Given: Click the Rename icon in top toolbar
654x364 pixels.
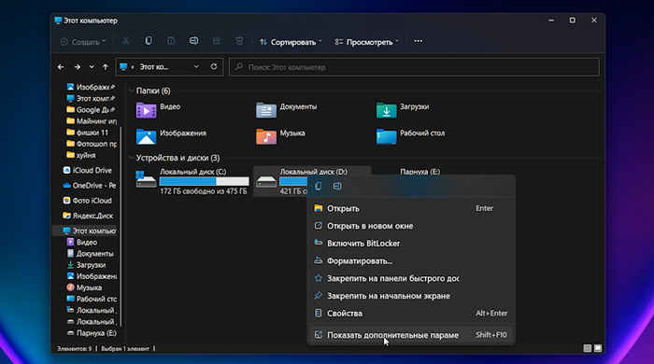Looking at the screenshot, I should [x=194, y=41].
